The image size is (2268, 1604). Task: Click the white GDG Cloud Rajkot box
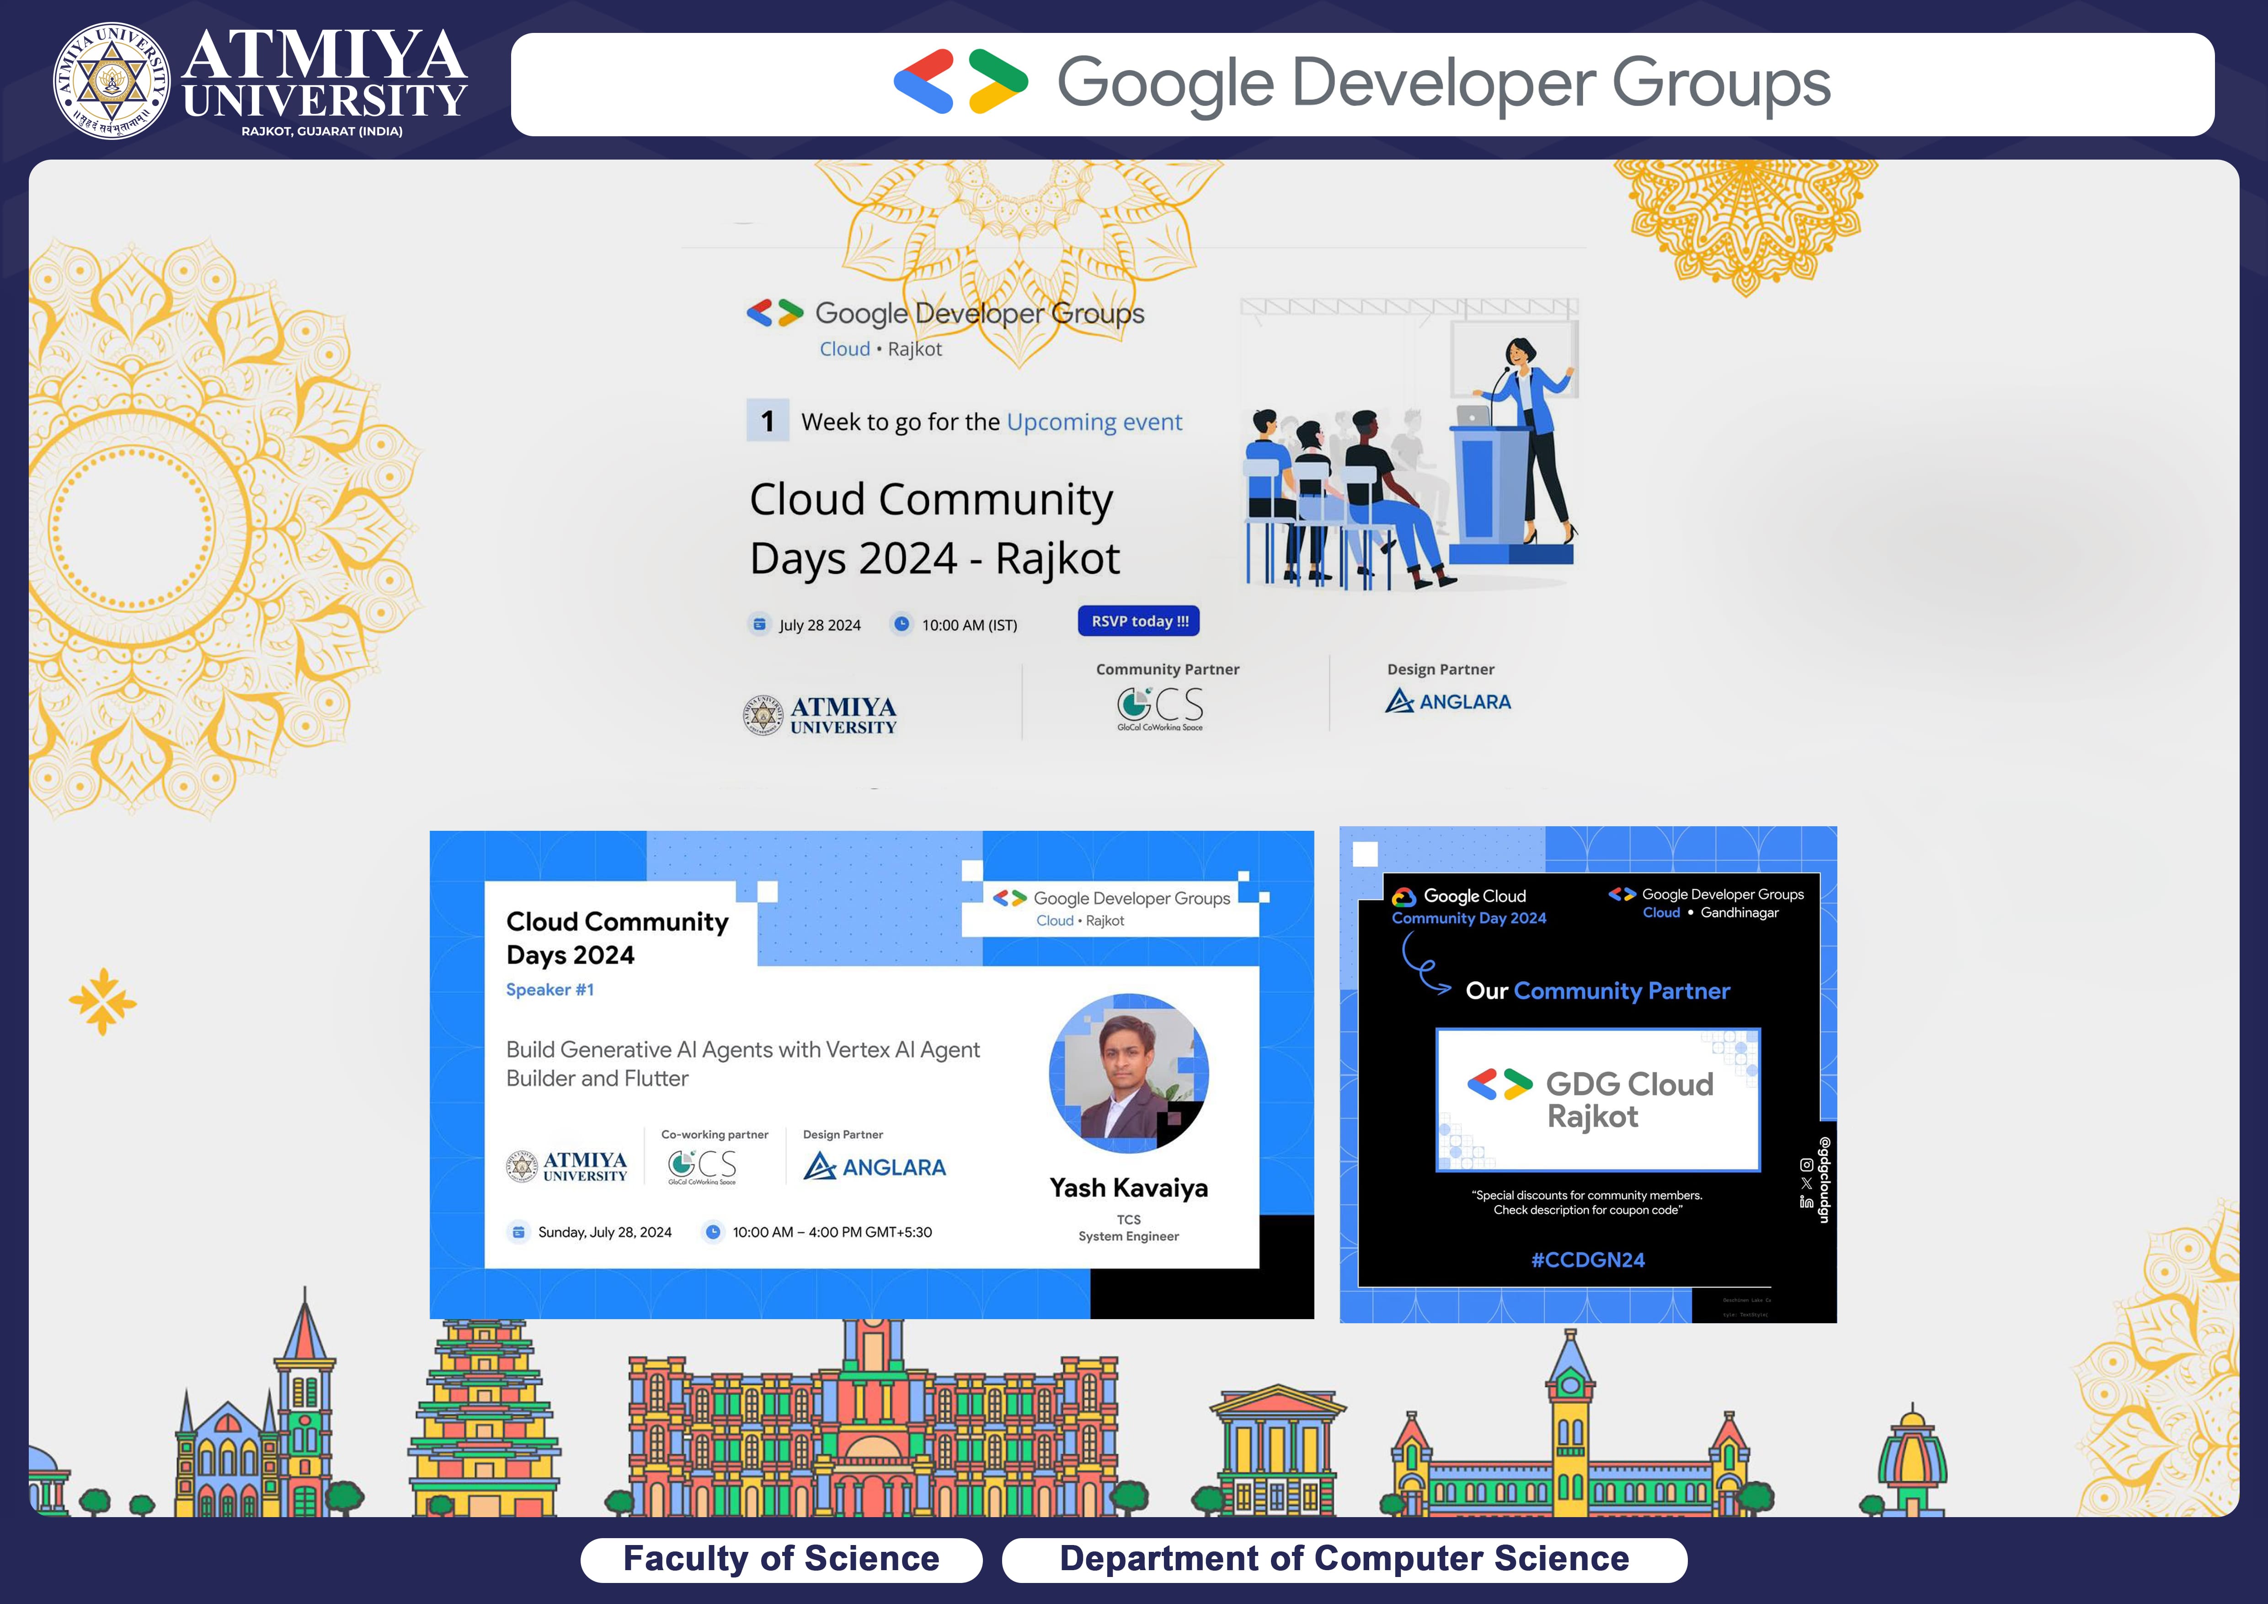pyautogui.click(x=1598, y=1100)
